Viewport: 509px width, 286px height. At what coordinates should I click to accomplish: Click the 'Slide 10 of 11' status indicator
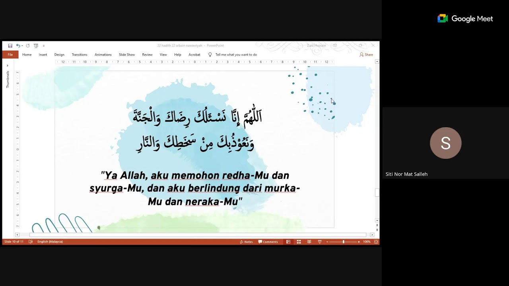tap(14, 242)
